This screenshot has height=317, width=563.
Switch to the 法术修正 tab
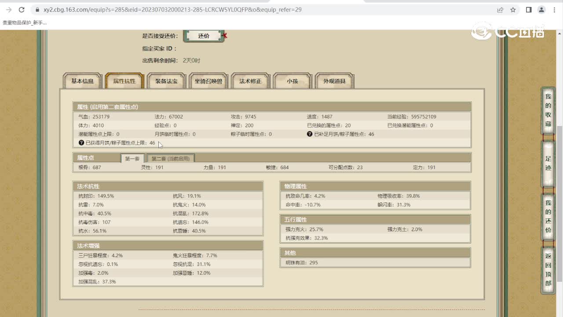coord(250,81)
